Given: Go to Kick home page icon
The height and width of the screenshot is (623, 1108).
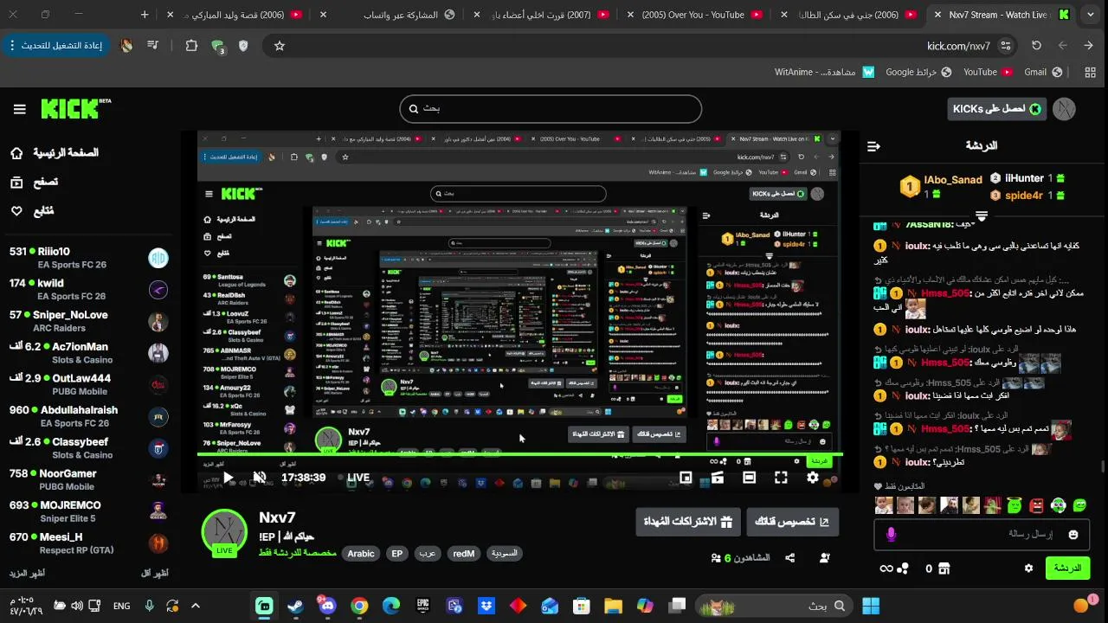Looking at the screenshot, I should coord(16,153).
